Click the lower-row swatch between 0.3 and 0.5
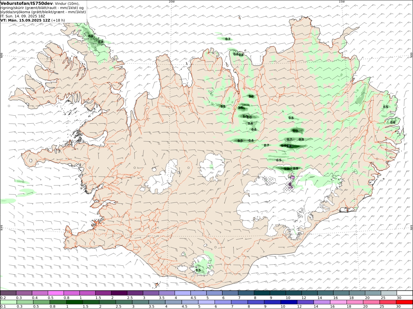 (x=25, y=302)
